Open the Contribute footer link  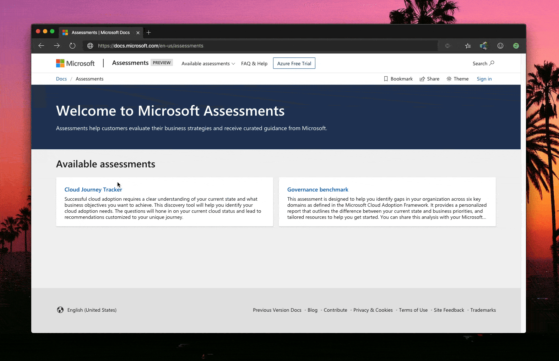335,310
